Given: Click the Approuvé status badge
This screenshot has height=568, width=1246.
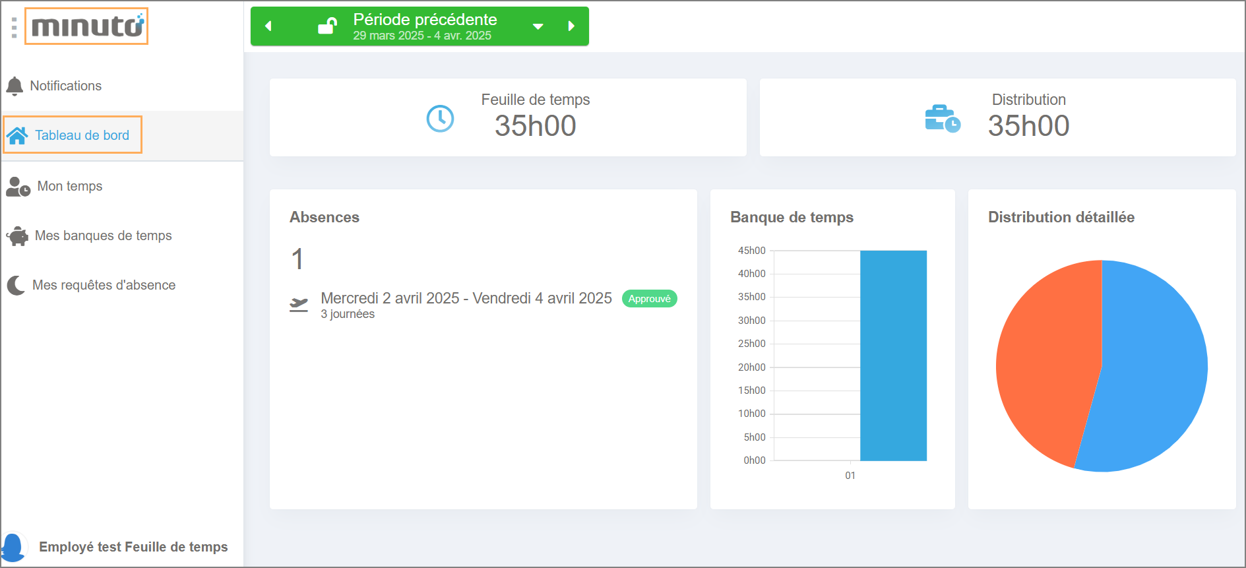Looking at the screenshot, I should point(650,299).
